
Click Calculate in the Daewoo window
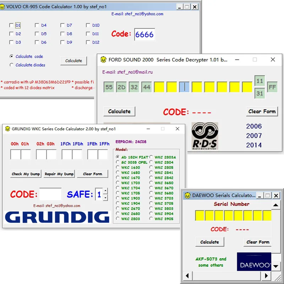(x=210, y=242)
